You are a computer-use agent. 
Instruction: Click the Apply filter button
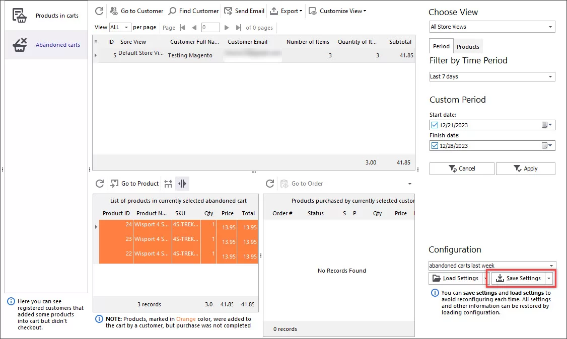coord(525,168)
